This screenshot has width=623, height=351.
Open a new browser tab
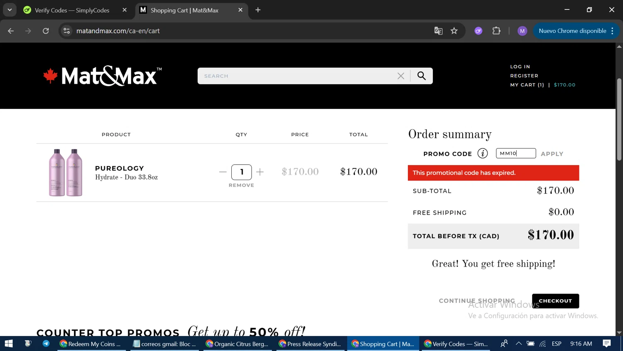click(x=258, y=10)
